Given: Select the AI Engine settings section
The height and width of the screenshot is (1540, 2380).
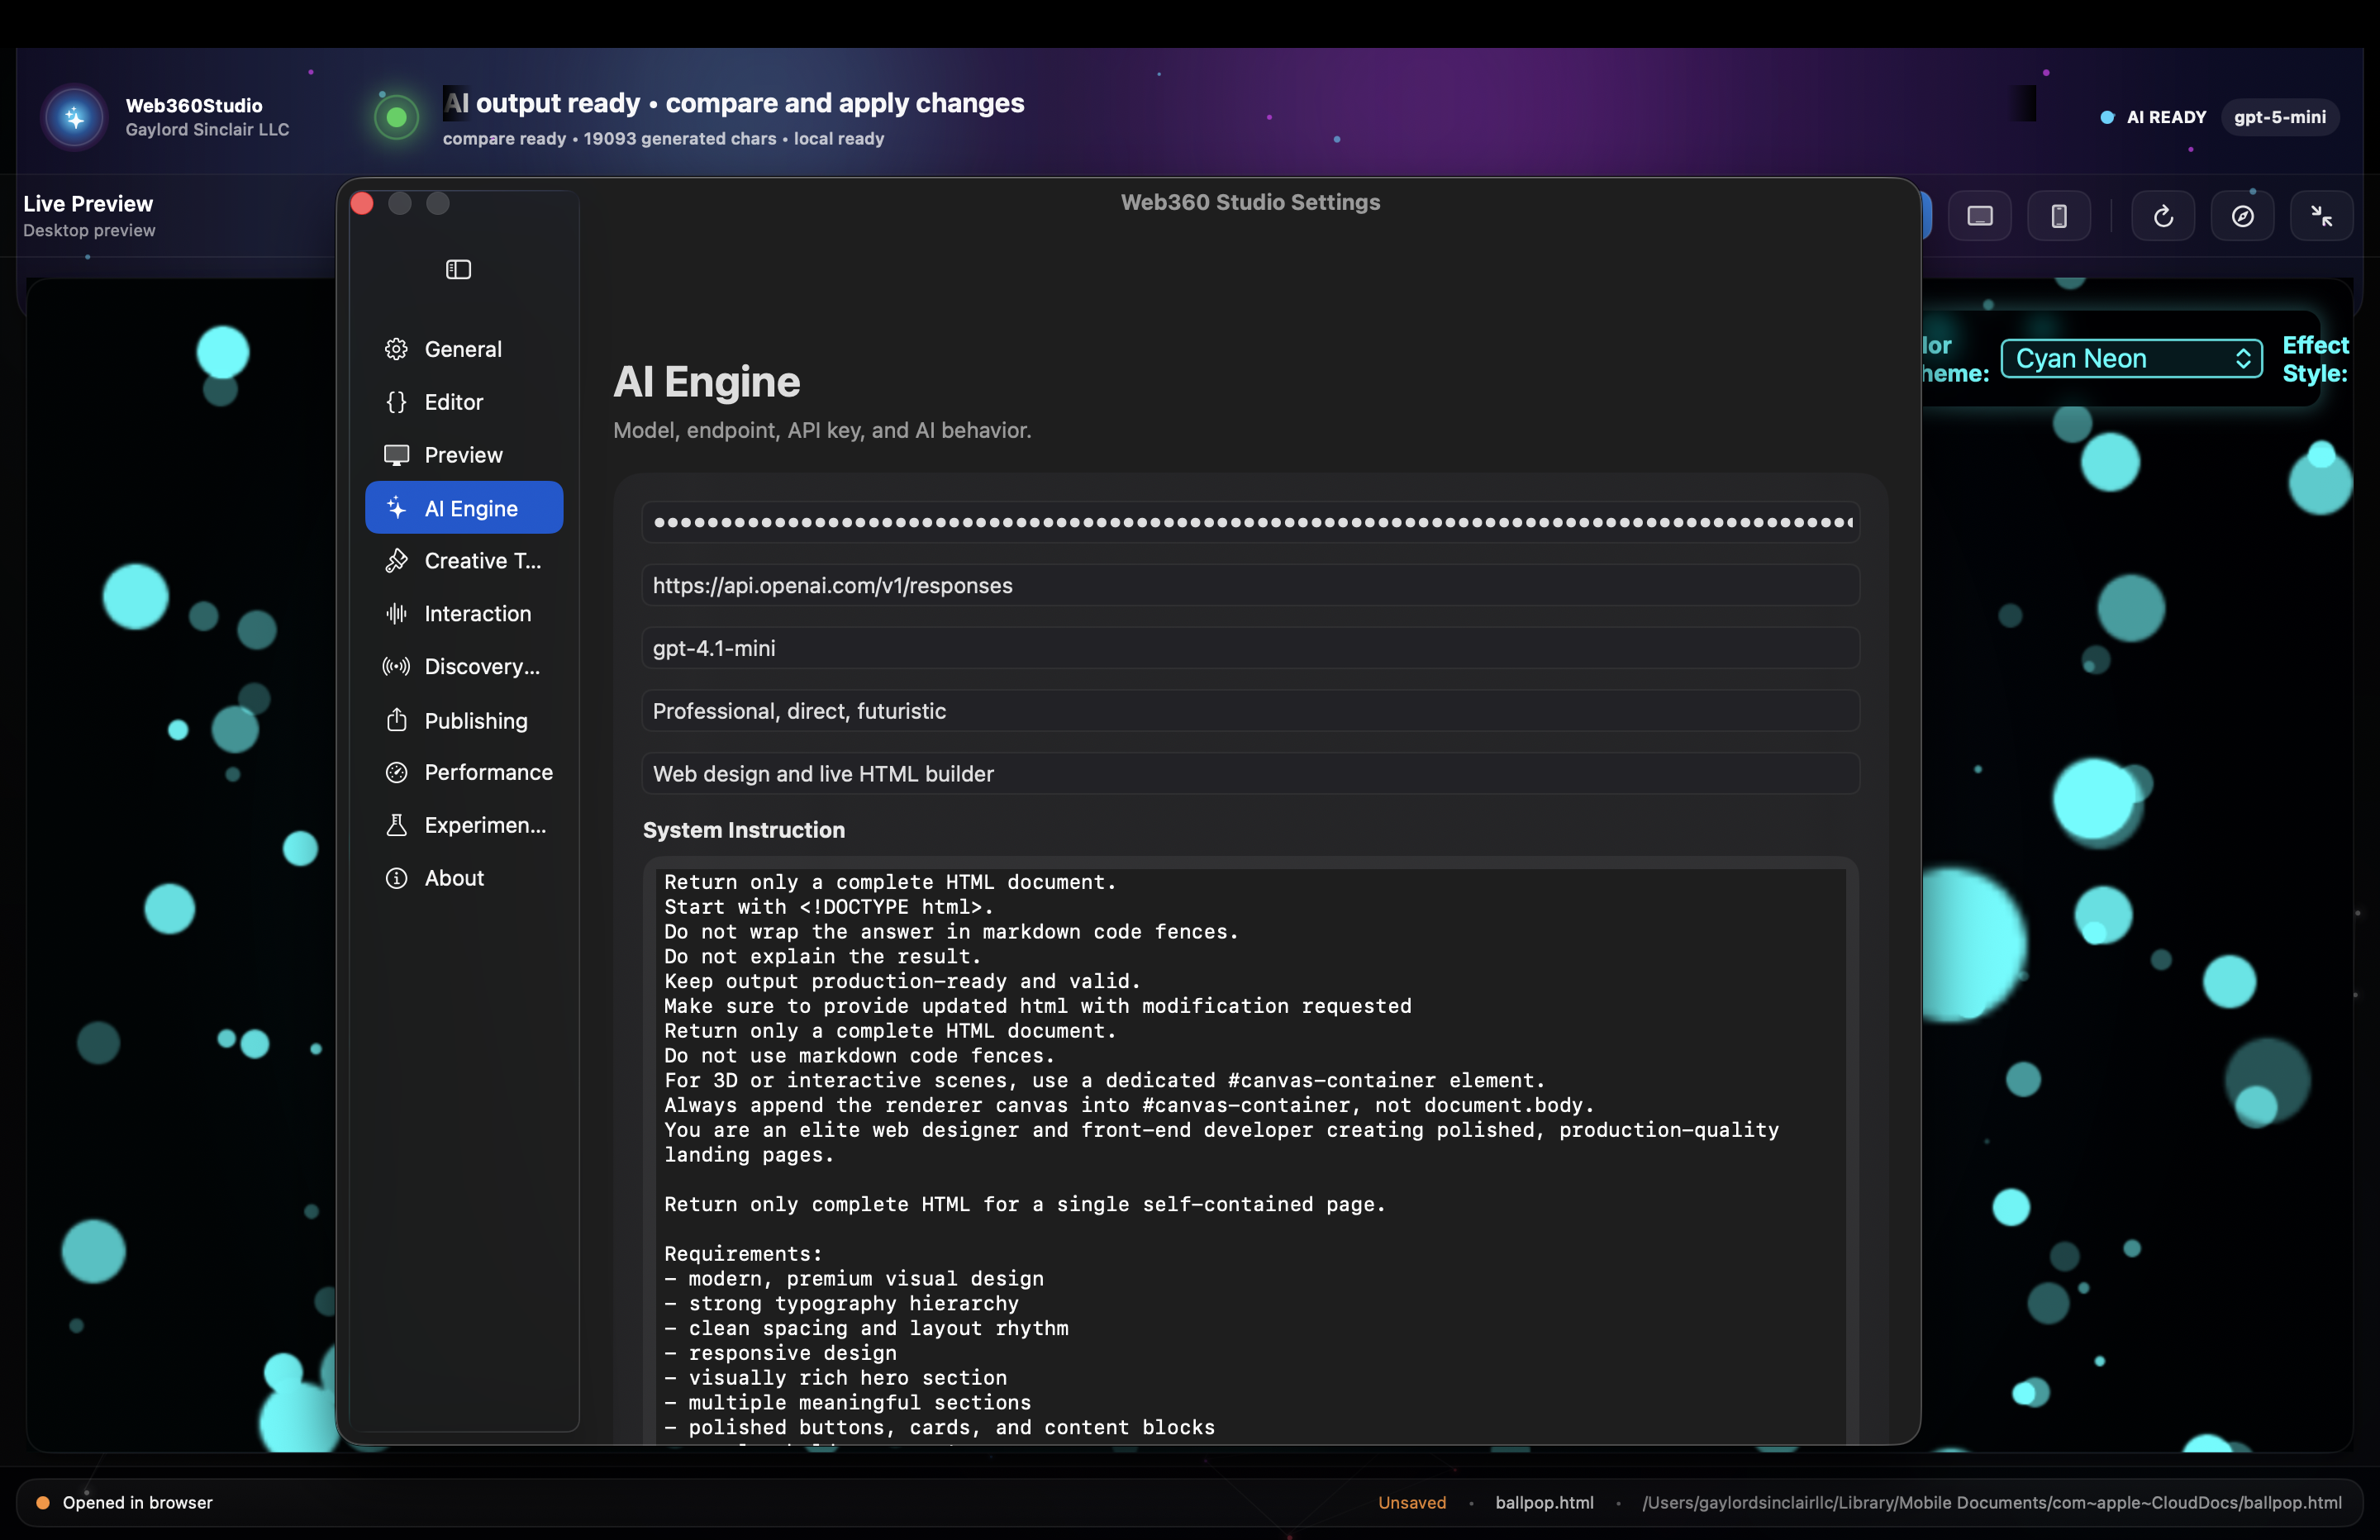Looking at the screenshot, I should pyautogui.click(x=463, y=507).
